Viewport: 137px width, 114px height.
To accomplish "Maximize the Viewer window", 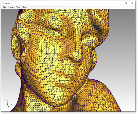I will 126,3.
